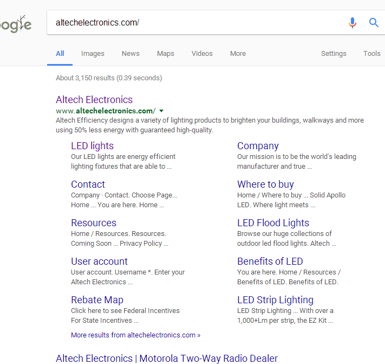Click the 'Our LED lights are energy efficient' snippet
This screenshot has width=385, height=364.
(x=123, y=161)
